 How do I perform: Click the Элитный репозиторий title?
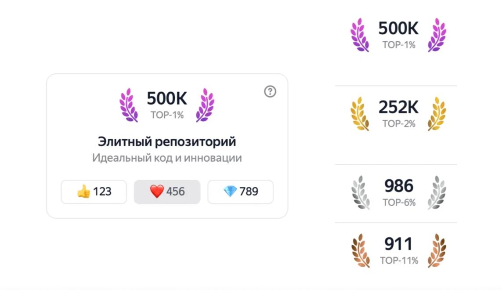click(x=166, y=141)
